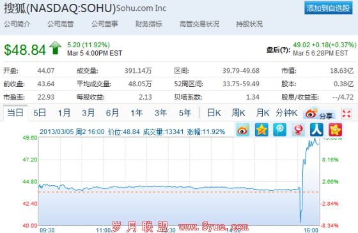The image size is (358, 233).
Task: Share to QQ Zone star icon
Action: [x=261, y=130]
